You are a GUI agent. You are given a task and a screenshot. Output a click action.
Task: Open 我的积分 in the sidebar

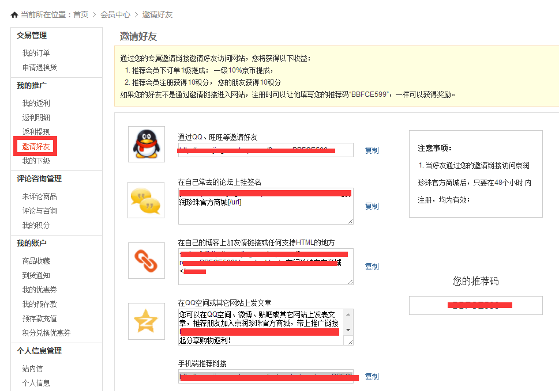[36, 225]
